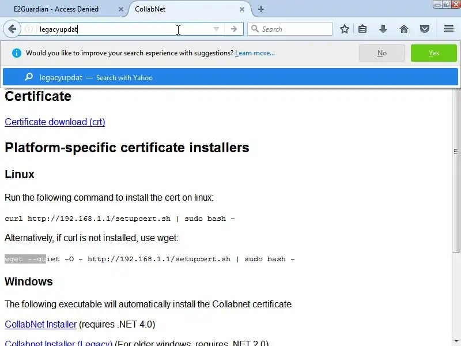Click into the address bar text legacyupdat

click(59, 29)
